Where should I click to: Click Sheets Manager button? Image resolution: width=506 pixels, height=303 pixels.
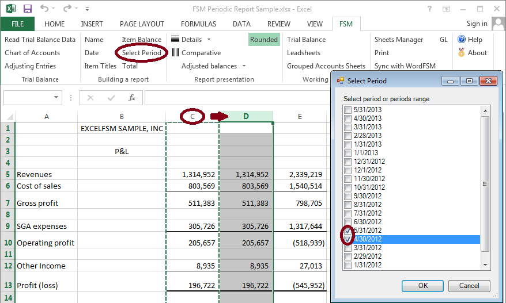399,39
